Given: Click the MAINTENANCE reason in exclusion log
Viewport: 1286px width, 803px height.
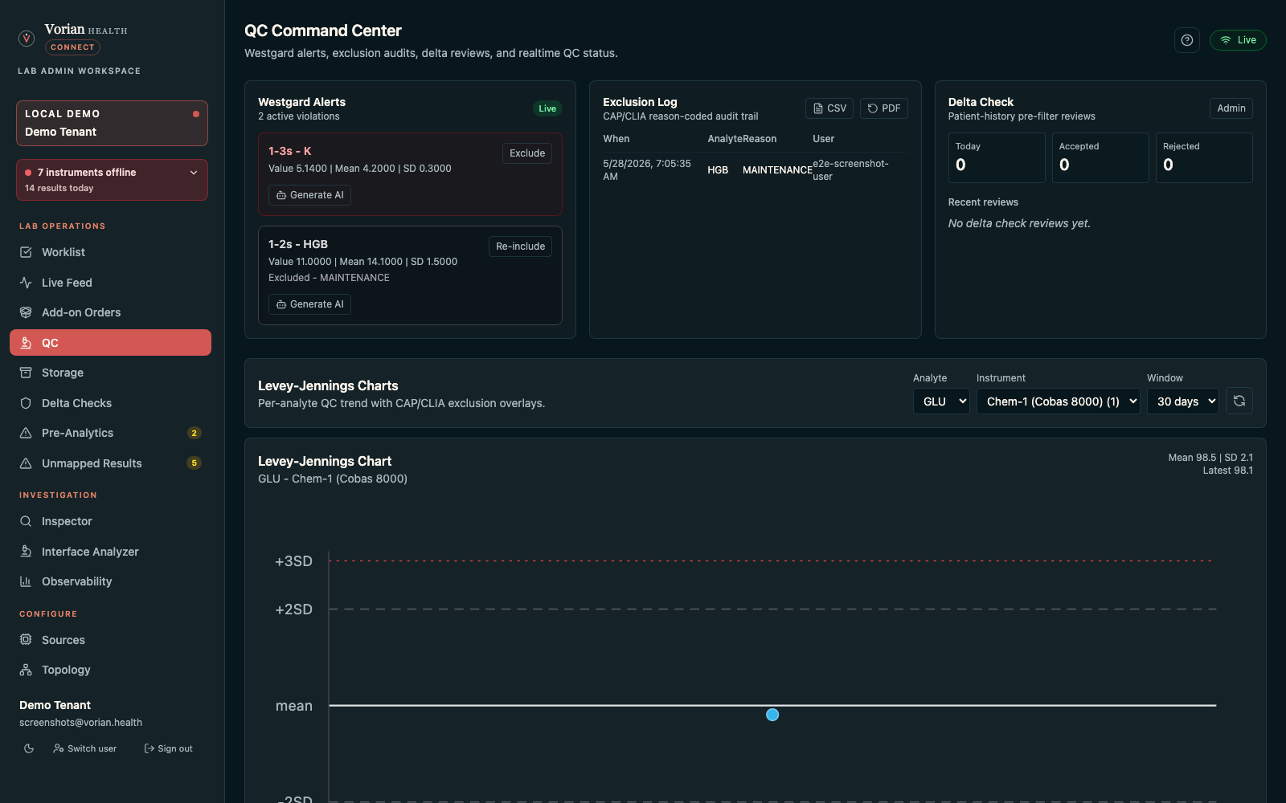Looking at the screenshot, I should (x=777, y=170).
